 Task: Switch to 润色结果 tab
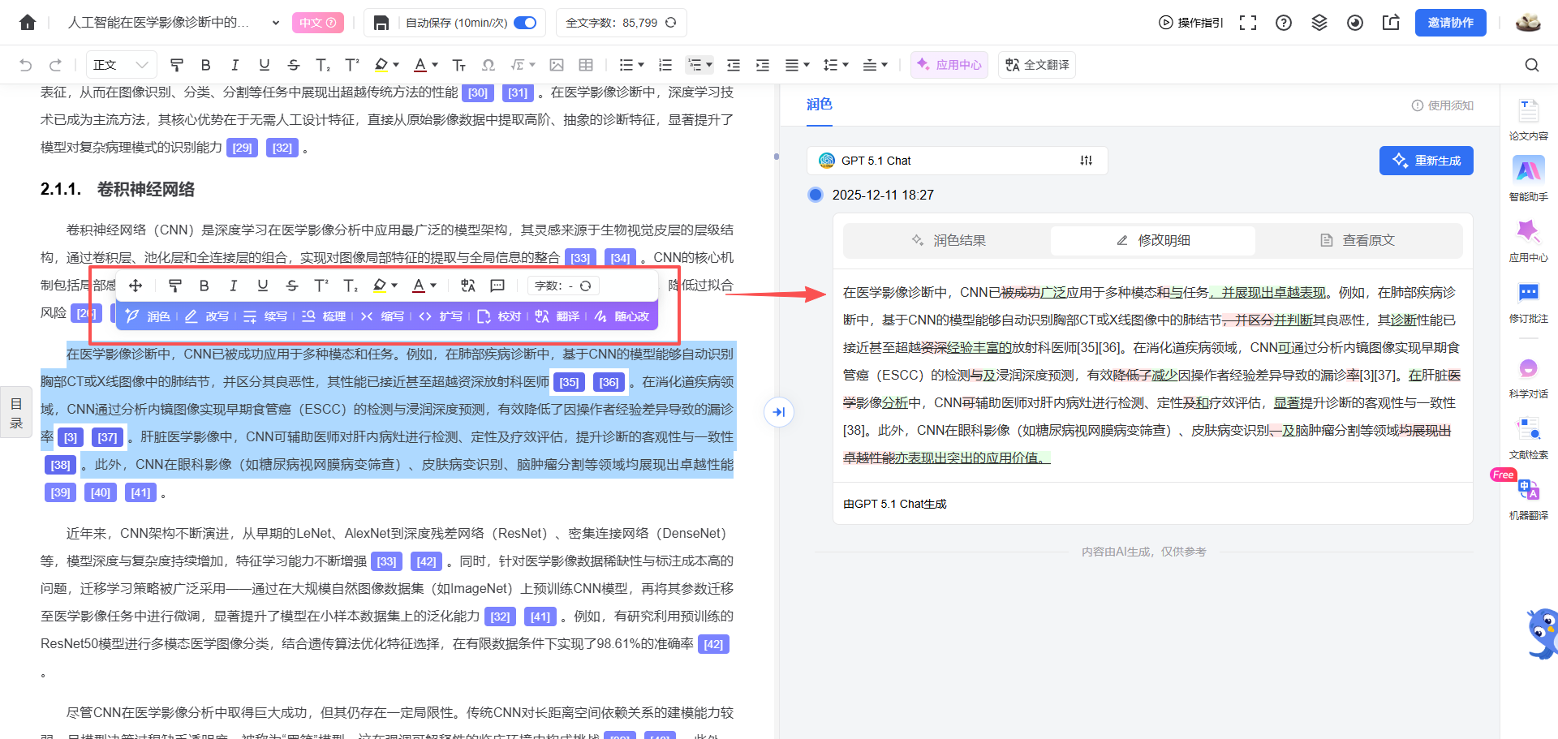click(x=948, y=240)
